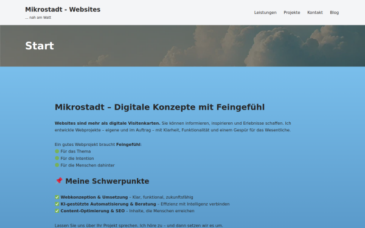Click the bold word 'Feingefühl:' in paragraph
Viewport: 365px width, 228px height.
tap(129, 145)
